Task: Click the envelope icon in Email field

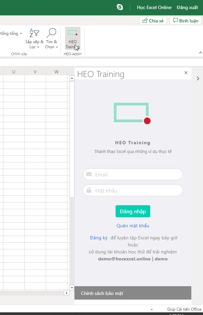Action: [89, 174]
